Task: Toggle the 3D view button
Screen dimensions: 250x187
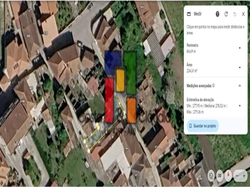Action: tap(220, 176)
